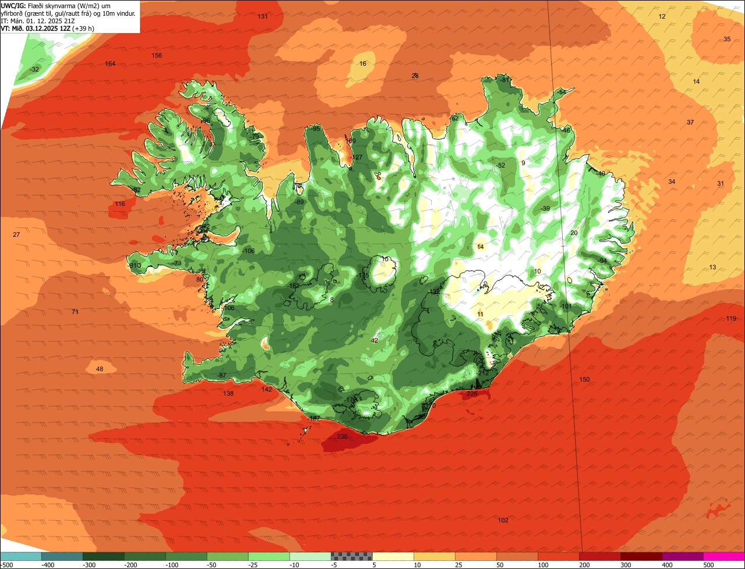Click the value 71 west of Iceland
745x569 pixels.
(75, 312)
